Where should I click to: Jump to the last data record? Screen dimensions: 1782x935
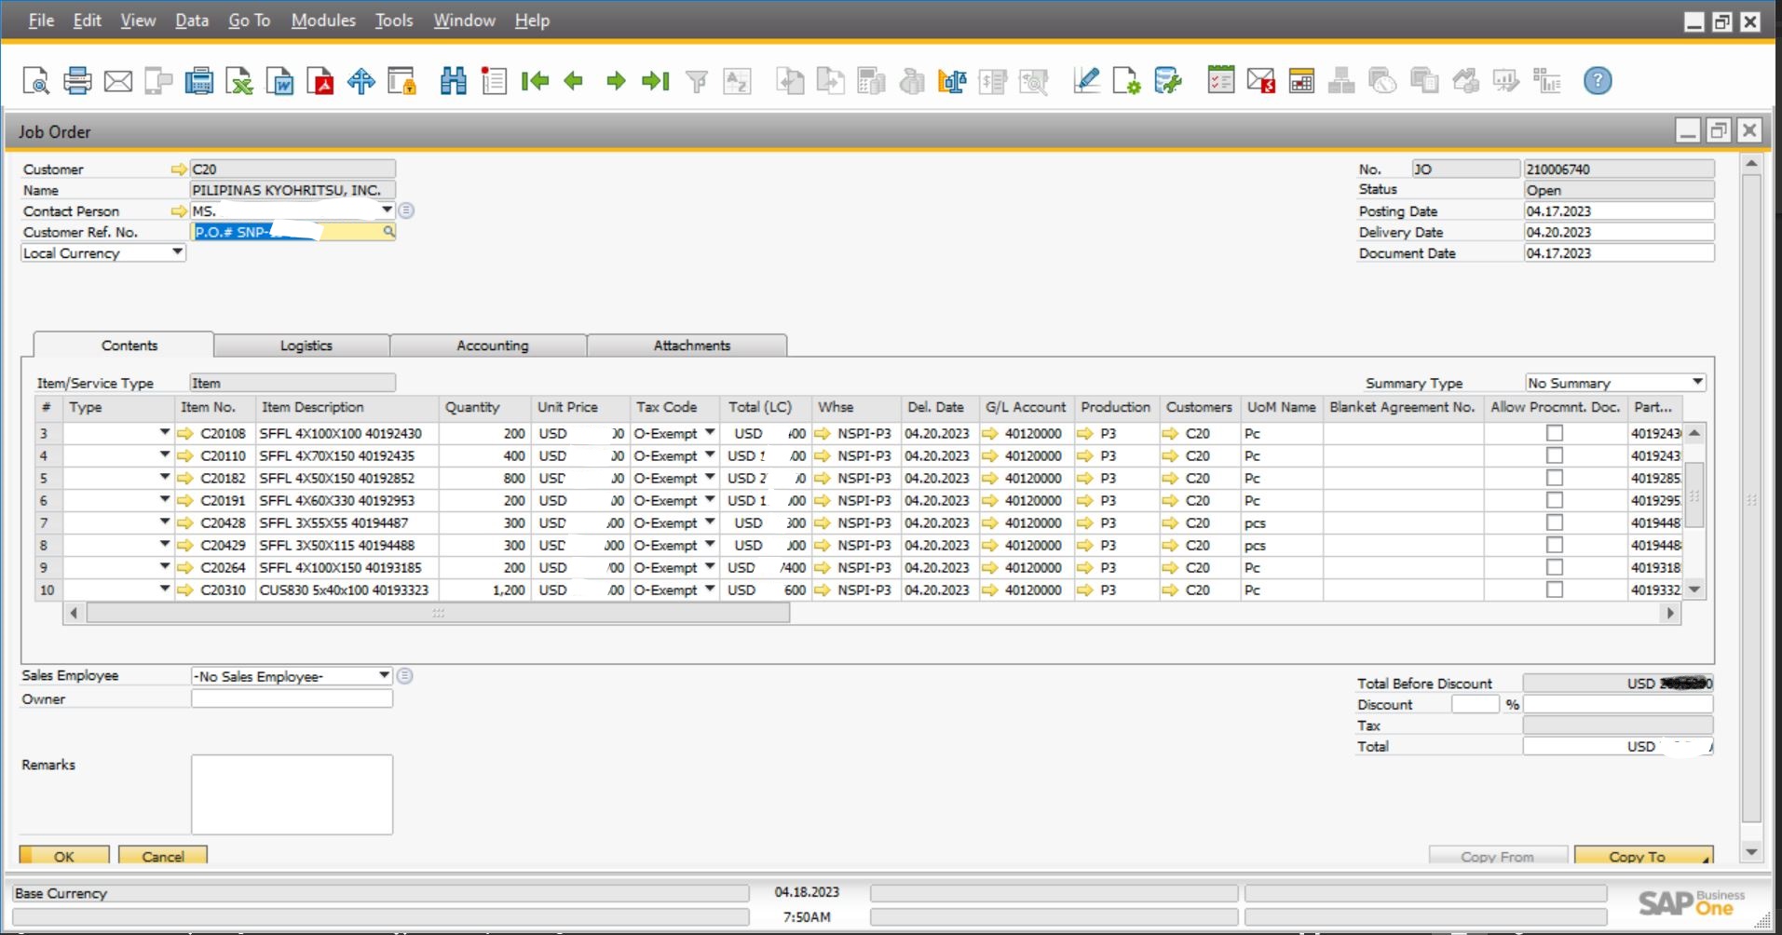[656, 81]
